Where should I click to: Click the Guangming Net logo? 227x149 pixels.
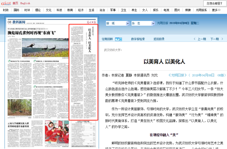tap(6, 3)
